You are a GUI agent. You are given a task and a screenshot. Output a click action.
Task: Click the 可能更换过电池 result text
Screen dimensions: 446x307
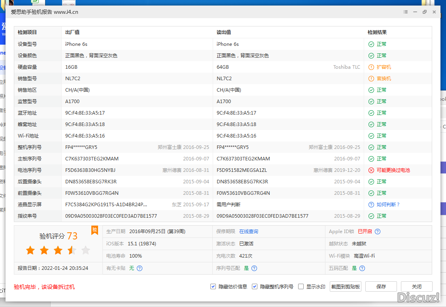pyautogui.click(x=393, y=170)
